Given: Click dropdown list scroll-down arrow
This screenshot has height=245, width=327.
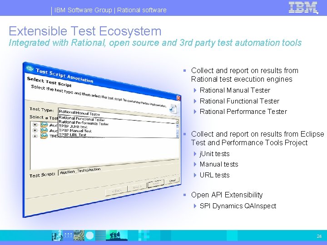Looking at the screenshot, I should point(177,136).
